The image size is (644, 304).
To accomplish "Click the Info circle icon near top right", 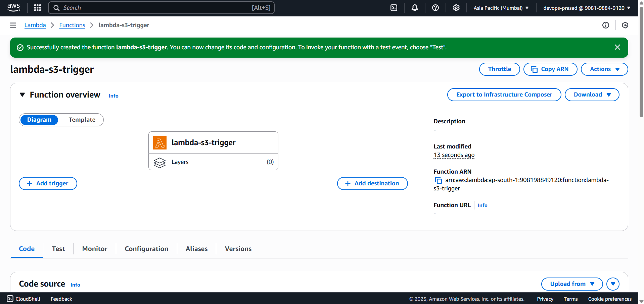I will click(606, 25).
